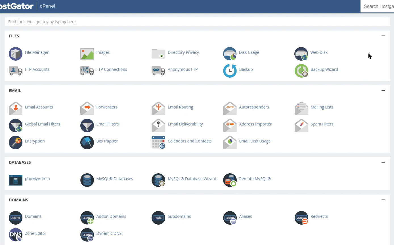394x245 pixels.
Task: Open the Subdomains icon
Action: tap(158, 218)
